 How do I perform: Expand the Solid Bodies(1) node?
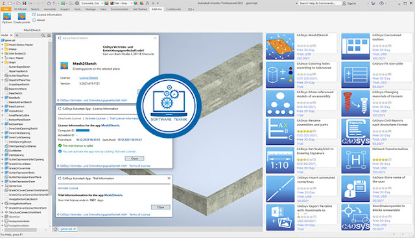(x=3, y=54)
